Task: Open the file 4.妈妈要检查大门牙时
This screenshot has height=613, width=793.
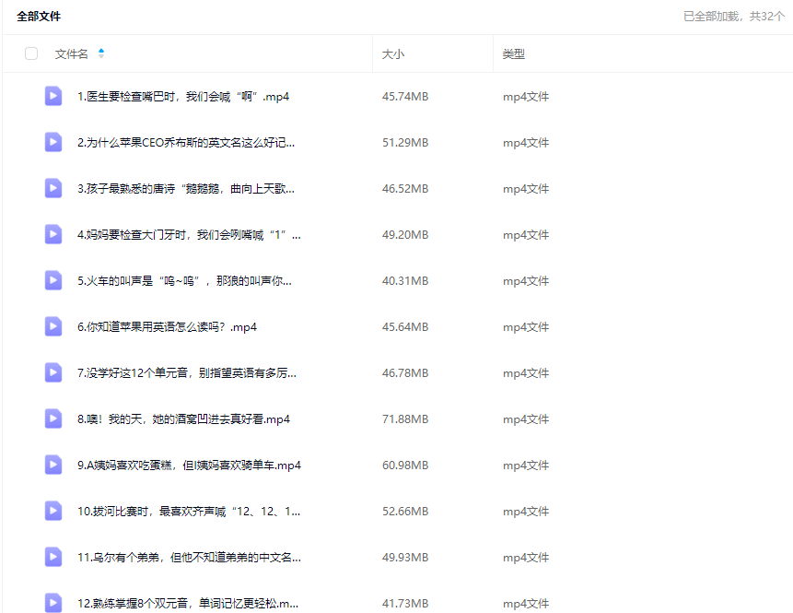Action: (x=189, y=235)
